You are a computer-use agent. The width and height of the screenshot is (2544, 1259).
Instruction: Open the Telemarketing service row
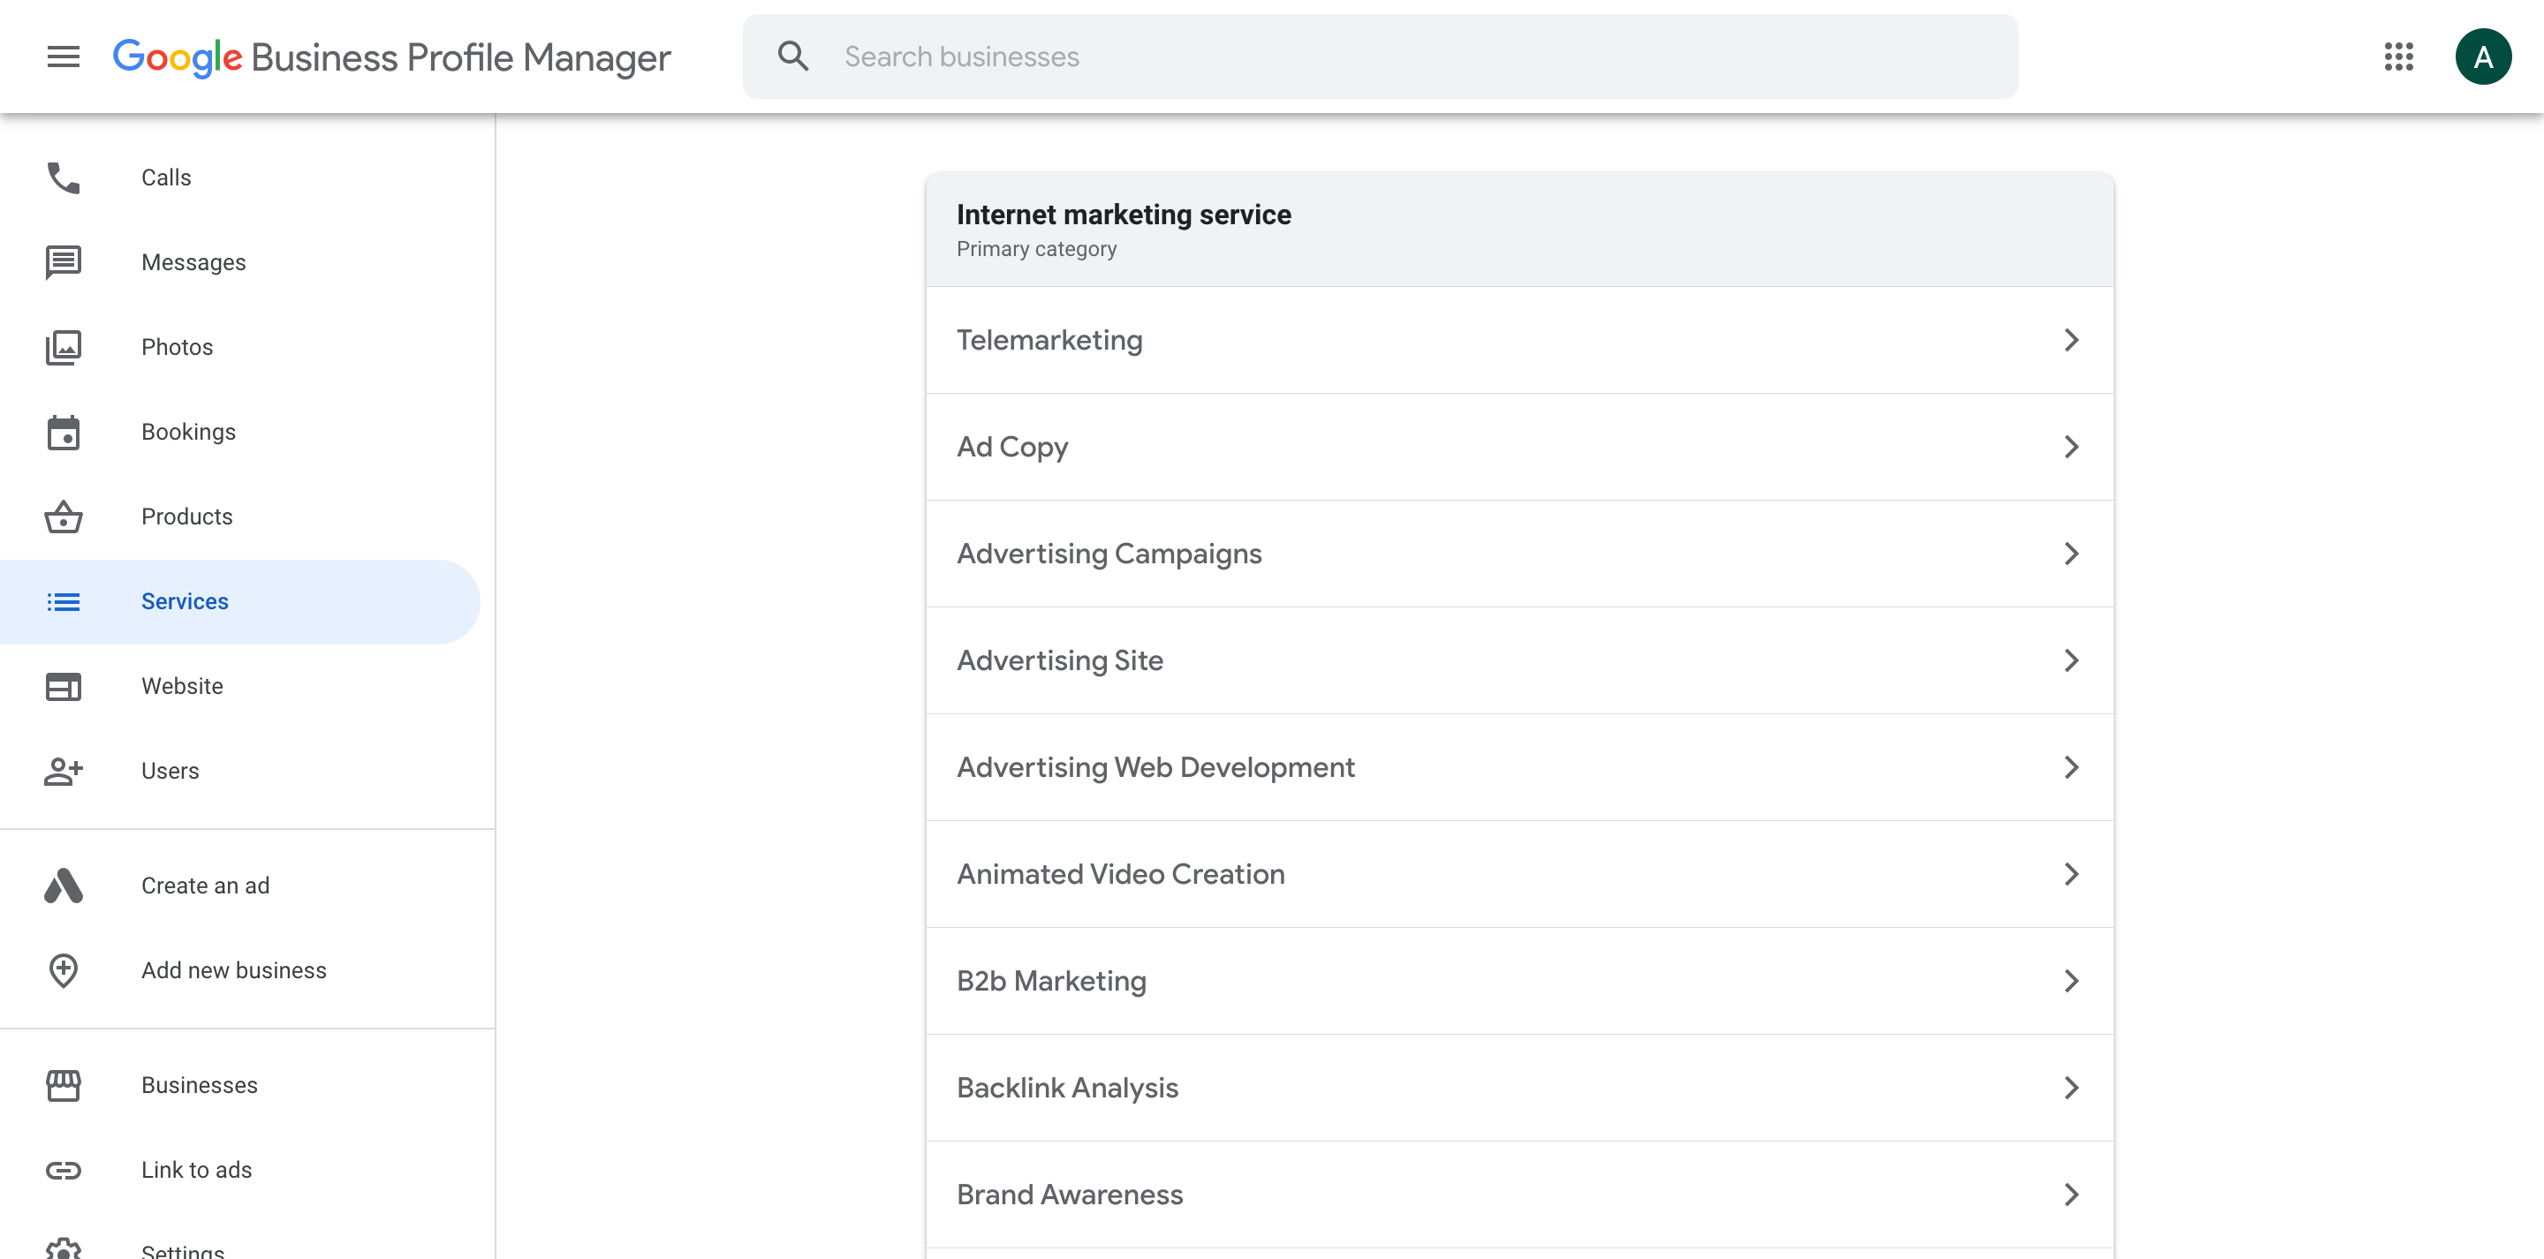1519,340
